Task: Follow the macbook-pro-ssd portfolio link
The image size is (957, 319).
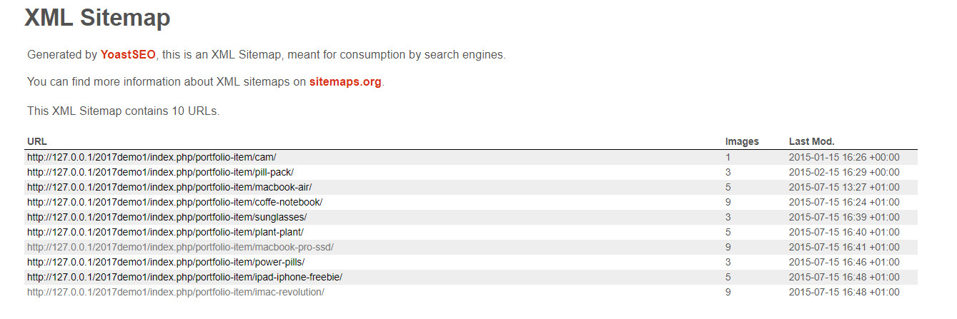Action: (180, 247)
